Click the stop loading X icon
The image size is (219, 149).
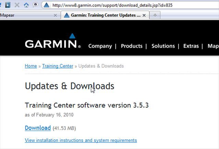[x=17, y=5]
